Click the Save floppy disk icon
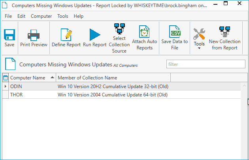Viewport: 249px width, 160px height. (x=9, y=35)
